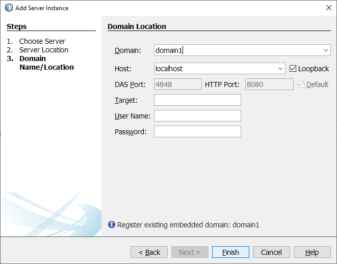Click the DAS Port: label

pyautogui.click(x=130, y=84)
